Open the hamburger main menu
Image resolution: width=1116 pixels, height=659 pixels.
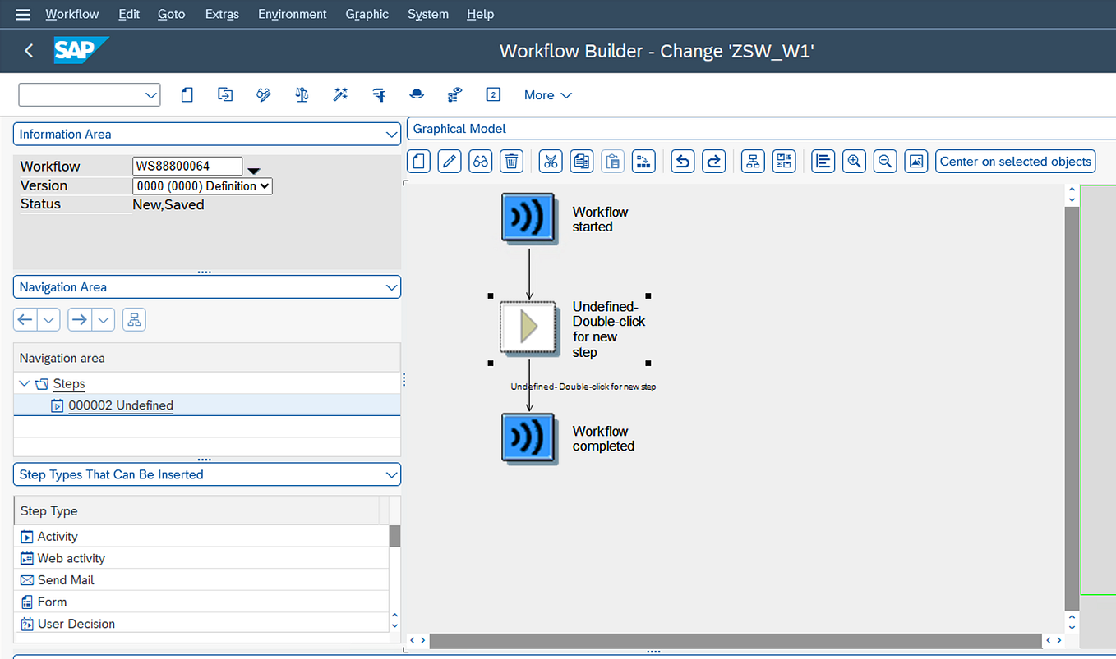click(23, 14)
